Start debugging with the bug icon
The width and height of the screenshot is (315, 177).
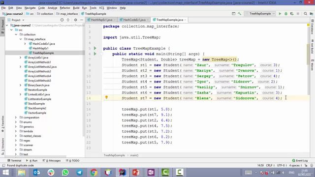coord(286,14)
